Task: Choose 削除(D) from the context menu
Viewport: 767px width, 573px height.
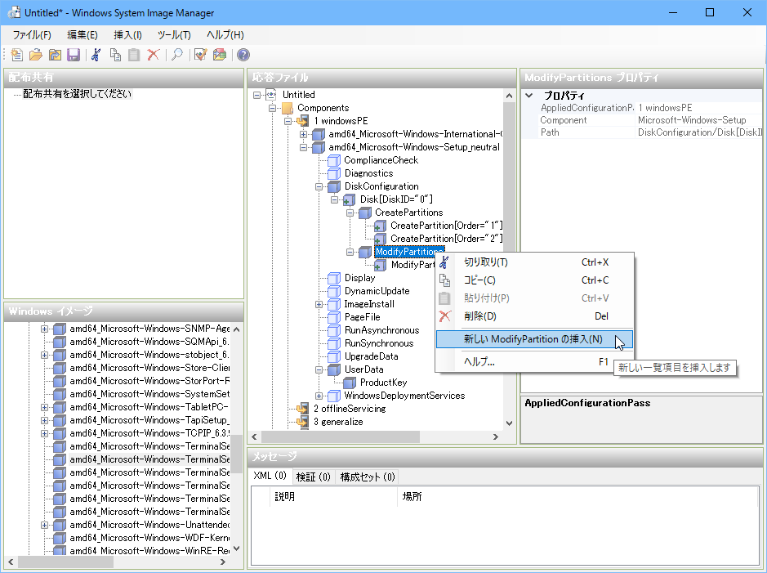Action: pos(534,316)
